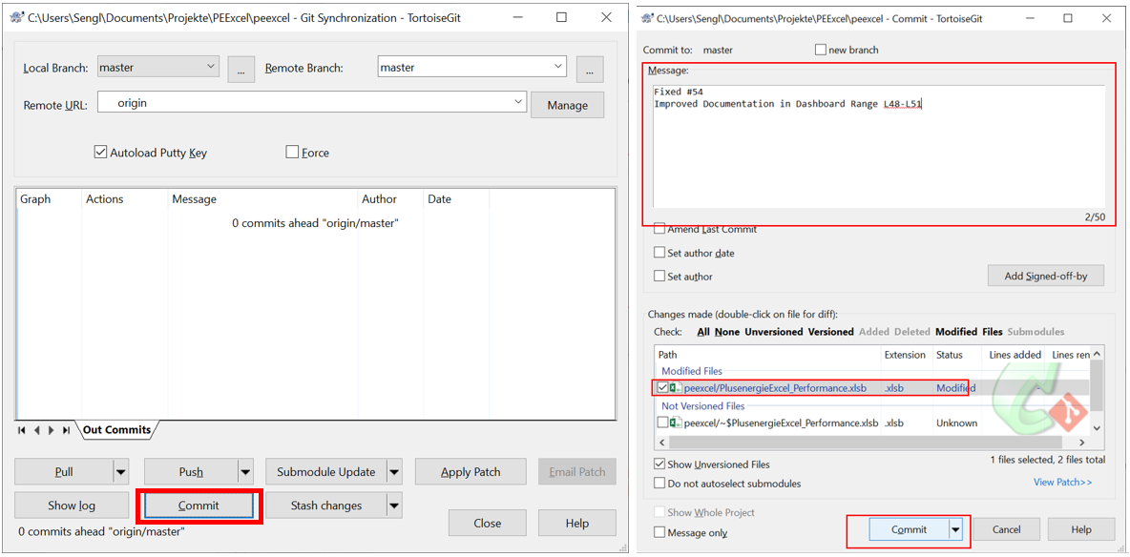The image size is (1130, 557).
Task: Toggle Autoload Putty Key checkbox
Action: pyautogui.click(x=100, y=153)
